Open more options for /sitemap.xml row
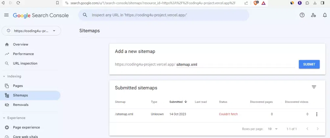 click(317, 114)
